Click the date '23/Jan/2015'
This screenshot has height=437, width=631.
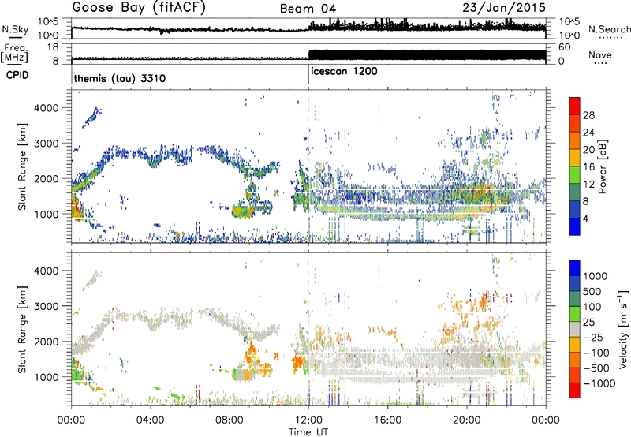pyautogui.click(x=504, y=7)
